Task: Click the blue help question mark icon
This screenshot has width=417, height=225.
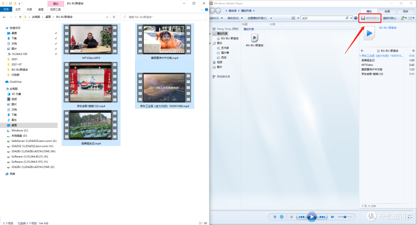Action: (356, 18)
